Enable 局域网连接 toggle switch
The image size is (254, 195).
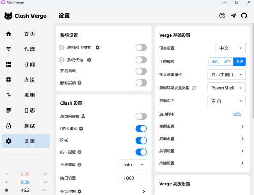141,116
